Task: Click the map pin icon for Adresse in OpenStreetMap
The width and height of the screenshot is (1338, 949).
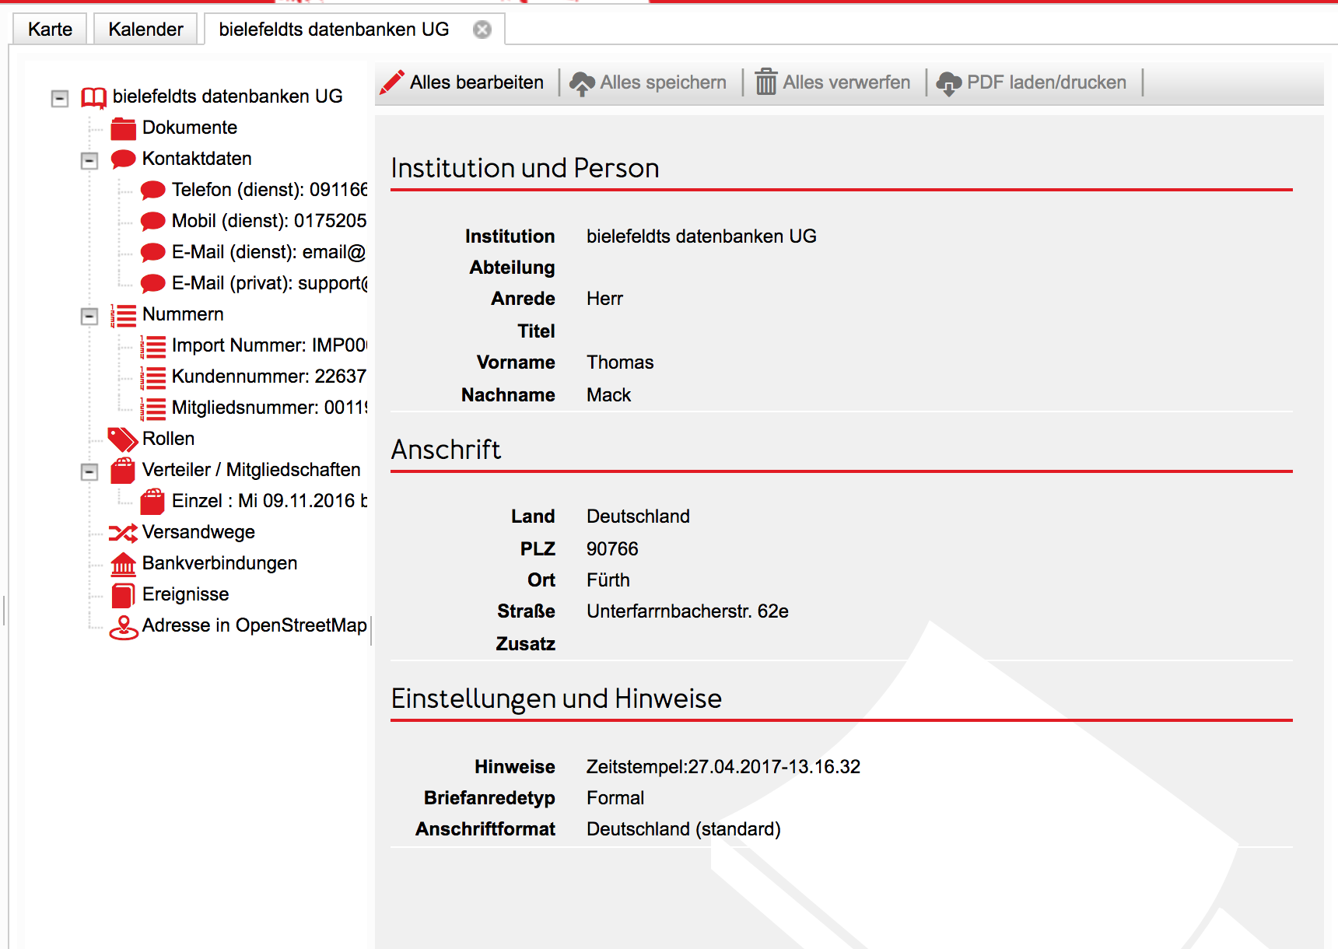Action: point(124,627)
